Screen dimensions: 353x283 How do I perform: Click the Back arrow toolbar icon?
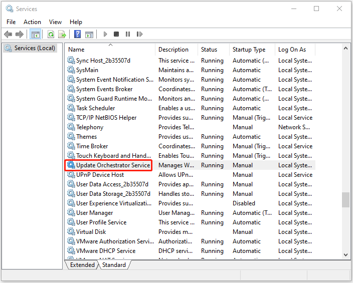point(8,34)
